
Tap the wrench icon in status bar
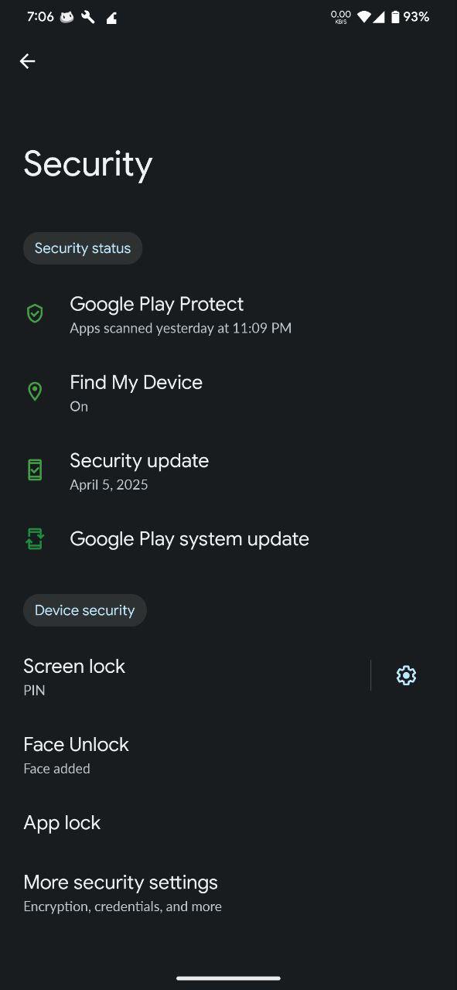[x=88, y=16]
